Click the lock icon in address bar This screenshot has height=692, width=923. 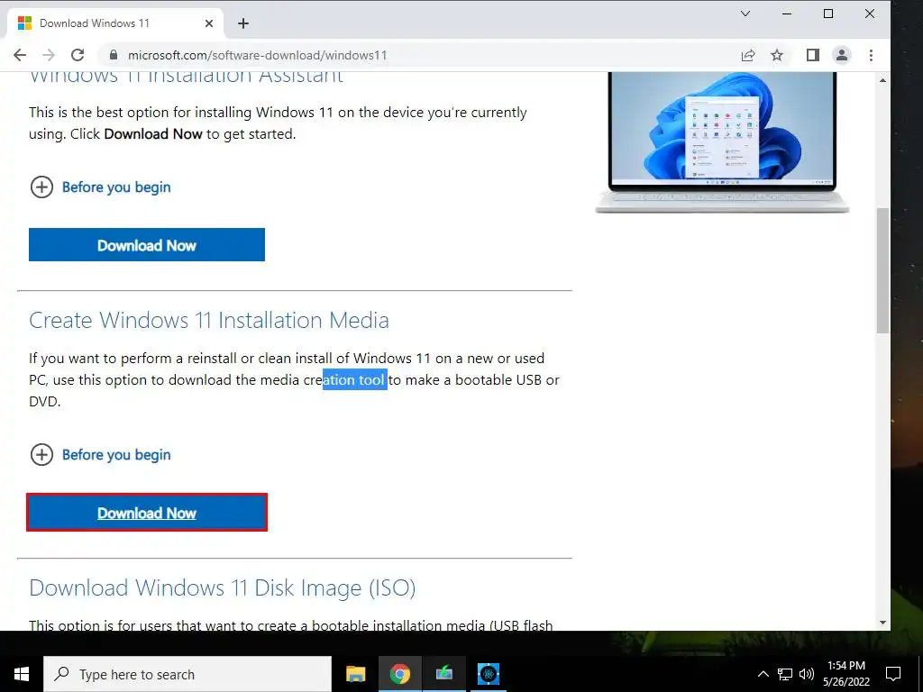114,55
